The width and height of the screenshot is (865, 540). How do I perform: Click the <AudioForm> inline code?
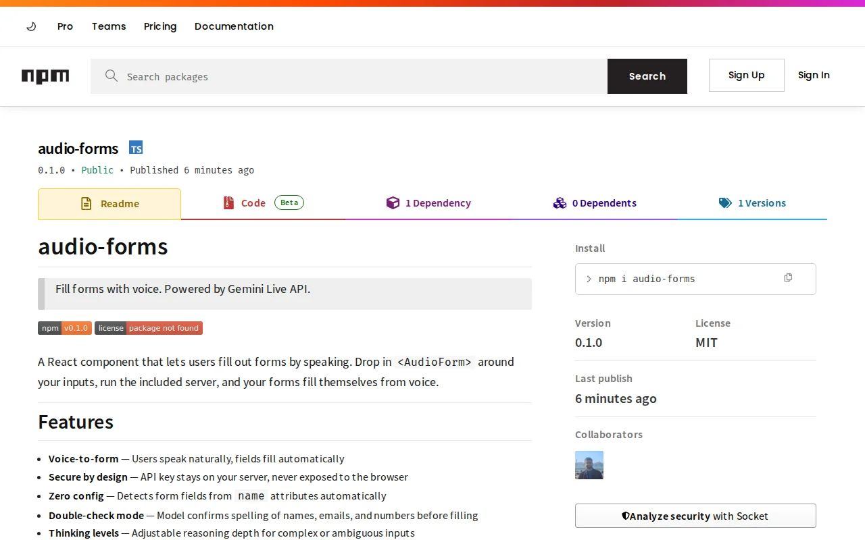(x=435, y=362)
